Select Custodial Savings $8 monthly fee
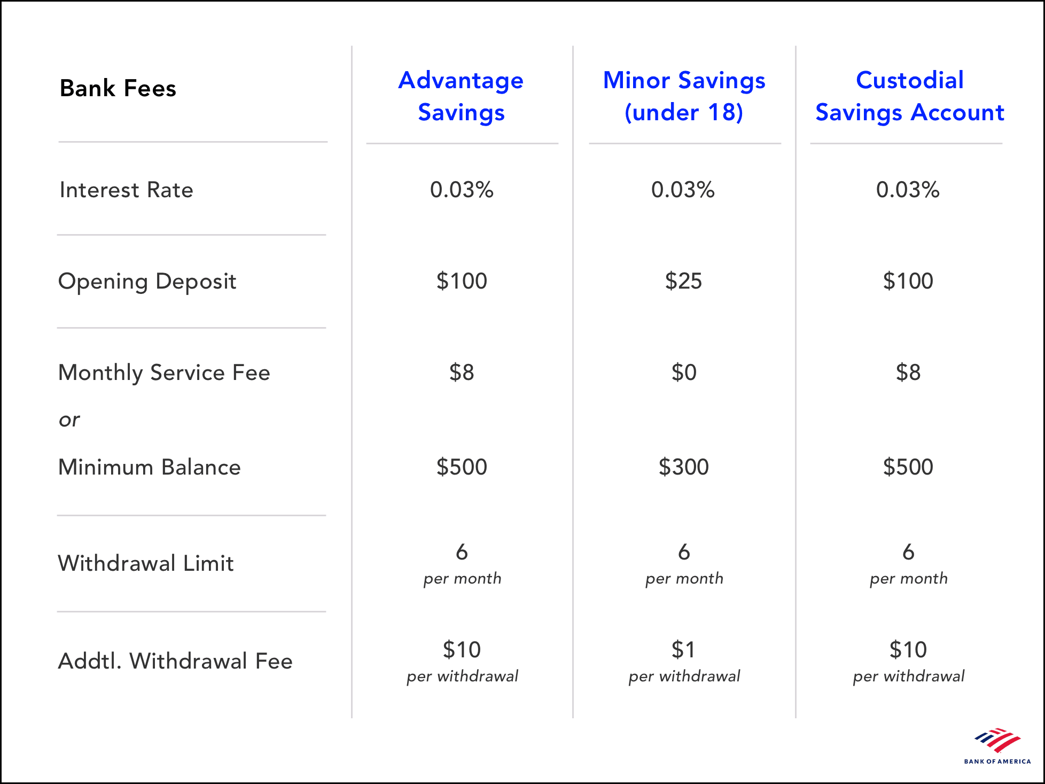 pyautogui.click(x=908, y=372)
